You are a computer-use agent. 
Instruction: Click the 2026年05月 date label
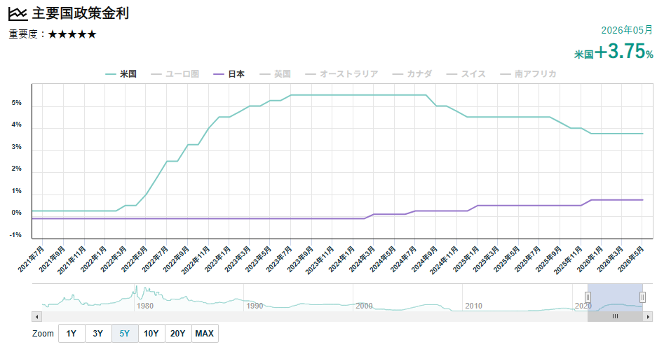pyautogui.click(x=627, y=30)
